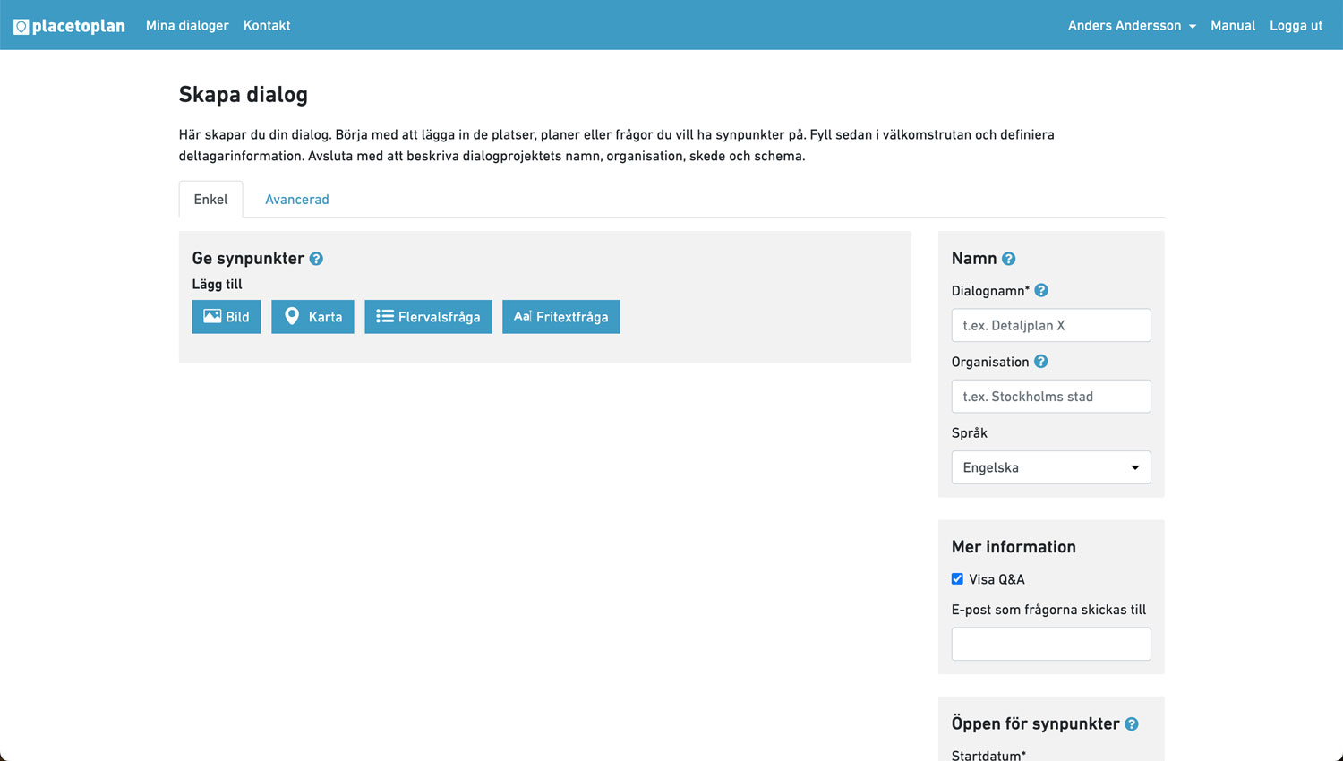The height and width of the screenshot is (761, 1343).
Task: Switch to the Avancerad tab
Action: pos(296,200)
